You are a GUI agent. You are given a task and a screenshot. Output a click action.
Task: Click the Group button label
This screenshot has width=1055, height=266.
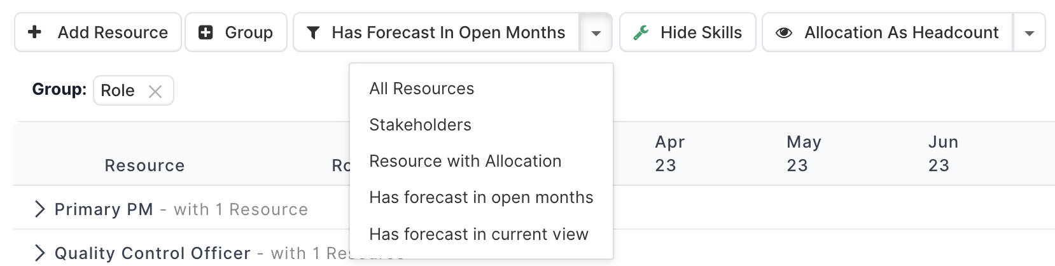click(x=249, y=32)
